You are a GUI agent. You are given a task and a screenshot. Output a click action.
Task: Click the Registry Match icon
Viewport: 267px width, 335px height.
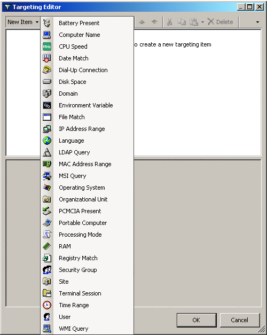pyautogui.click(x=47, y=258)
